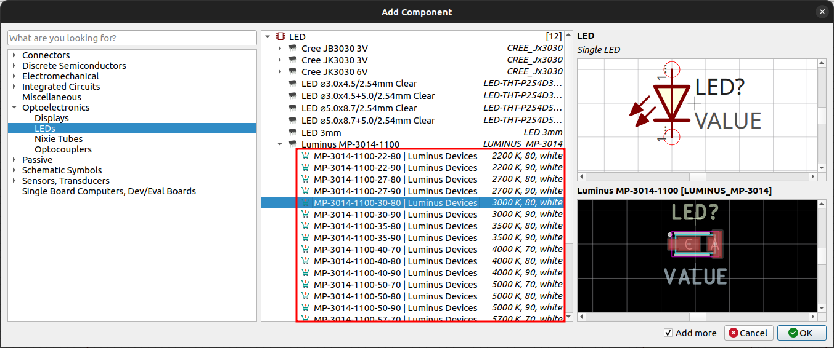Click cart icon of MP-3014-1100-27-80
Image resolution: width=834 pixels, height=348 pixels.
tap(305, 180)
